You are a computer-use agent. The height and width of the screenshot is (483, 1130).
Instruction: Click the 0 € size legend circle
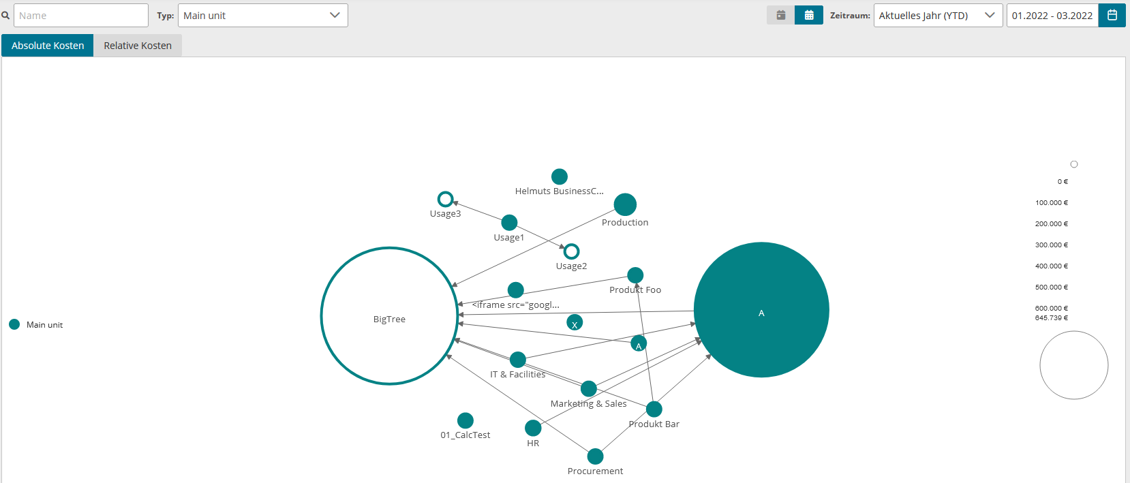click(x=1074, y=164)
